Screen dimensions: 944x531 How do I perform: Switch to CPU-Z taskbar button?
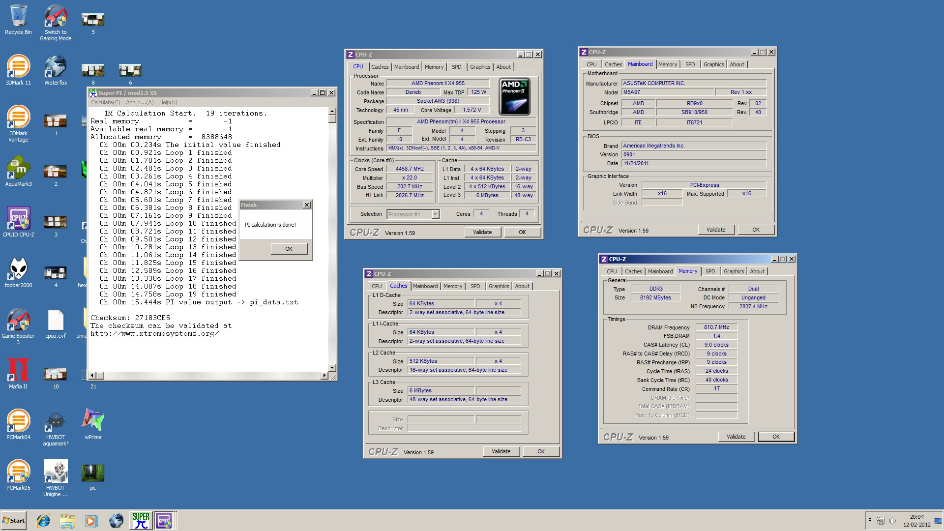[x=164, y=521]
